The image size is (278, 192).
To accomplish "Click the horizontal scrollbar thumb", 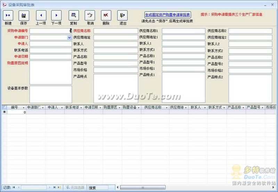I will pos(143,187).
